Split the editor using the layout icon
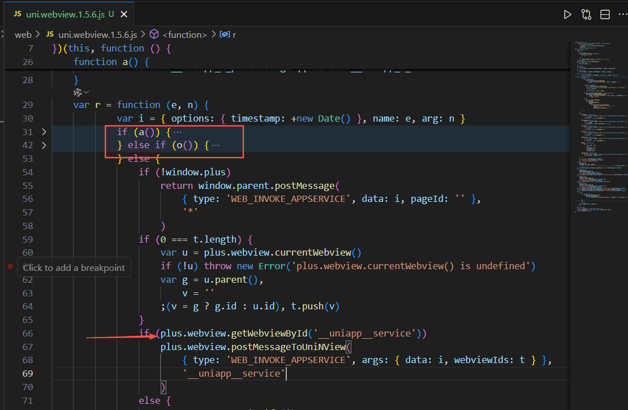This screenshot has width=628, height=410. point(605,15)
